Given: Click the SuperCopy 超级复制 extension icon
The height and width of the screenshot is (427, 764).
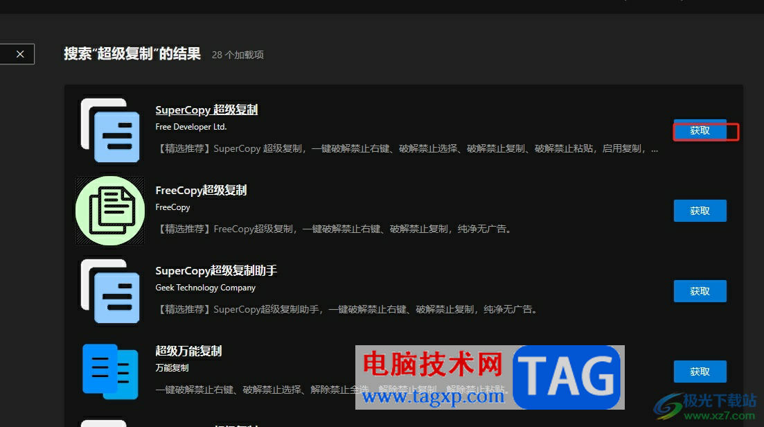Looking at the screenshot, I should [110, 130].
